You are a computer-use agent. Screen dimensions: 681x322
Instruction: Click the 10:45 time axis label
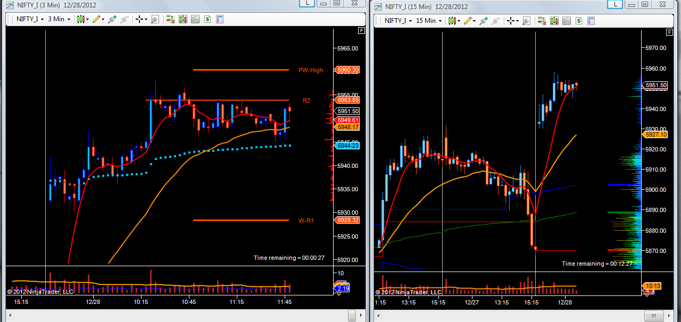click(x=189, y=301)
